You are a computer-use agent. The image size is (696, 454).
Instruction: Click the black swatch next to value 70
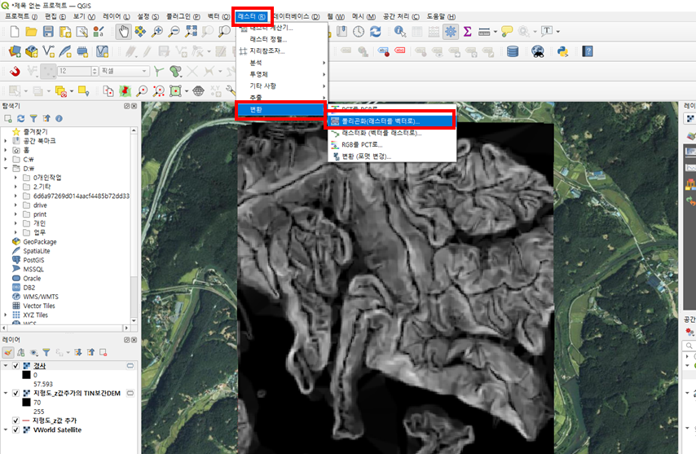click(x=26, y=403)
